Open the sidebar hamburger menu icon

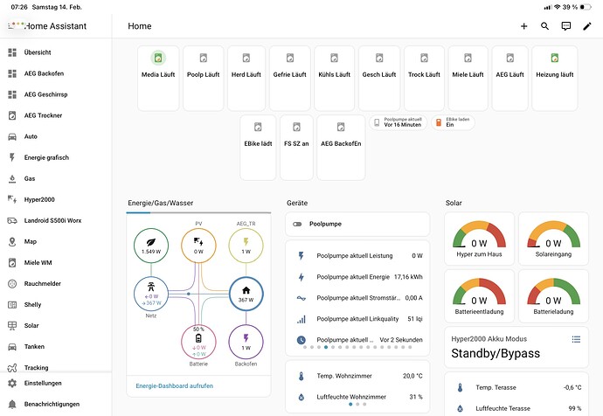[12, 26]
